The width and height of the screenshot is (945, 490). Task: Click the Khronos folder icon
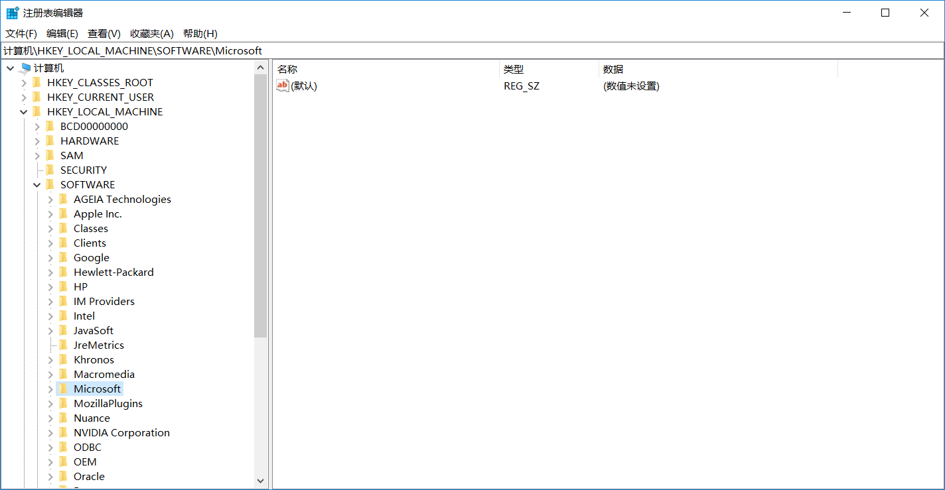64,359
